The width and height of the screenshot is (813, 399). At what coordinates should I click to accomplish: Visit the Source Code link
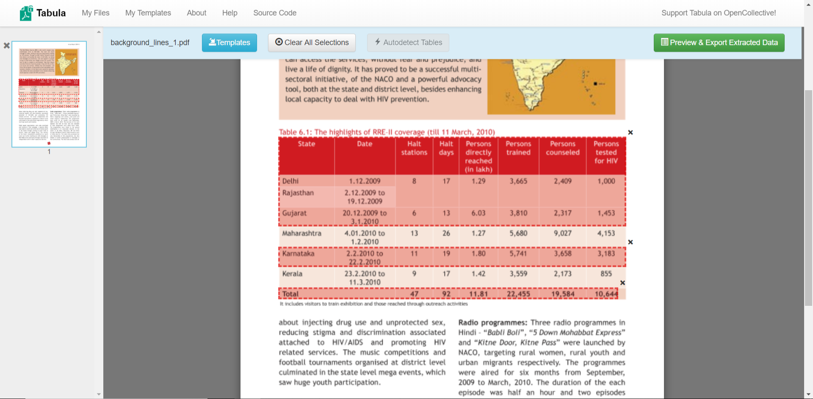pyautogui.click(x=274, y=13)
